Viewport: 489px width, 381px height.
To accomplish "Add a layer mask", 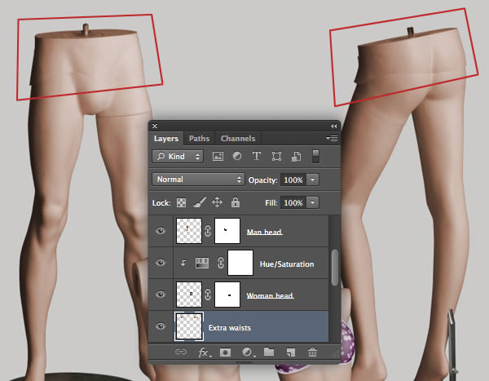I will 225,352.
